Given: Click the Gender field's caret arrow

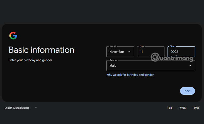Looking at the screenshot, I should click(190, 66).
